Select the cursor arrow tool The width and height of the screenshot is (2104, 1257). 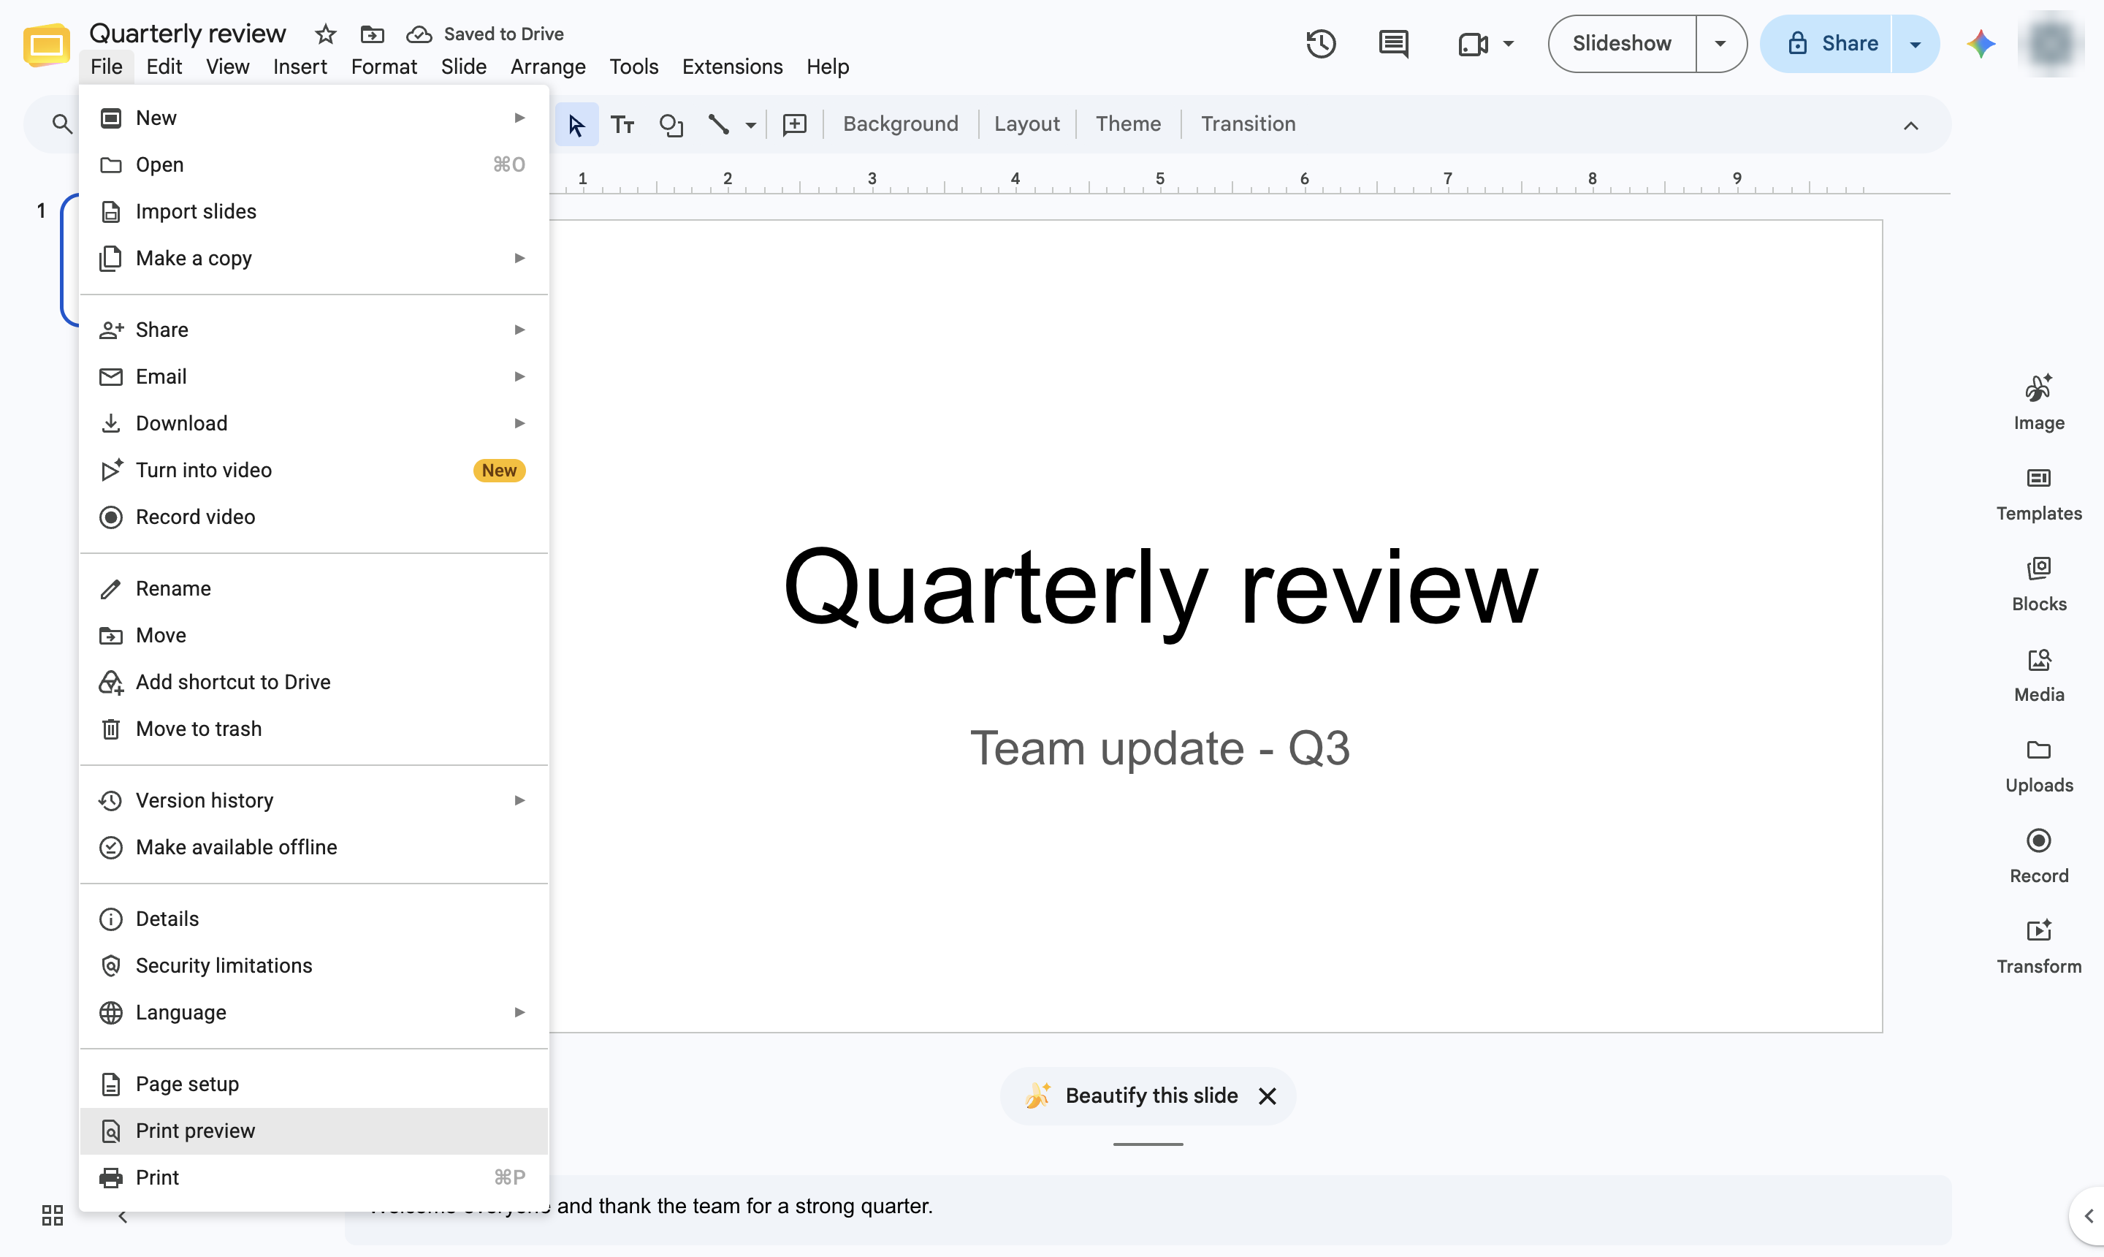576,124
